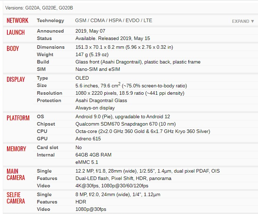Click 'Available. Released 2019, May 15' text
Image resolution: width=258 pixels, height=214 pixels.
click(113, 38)
